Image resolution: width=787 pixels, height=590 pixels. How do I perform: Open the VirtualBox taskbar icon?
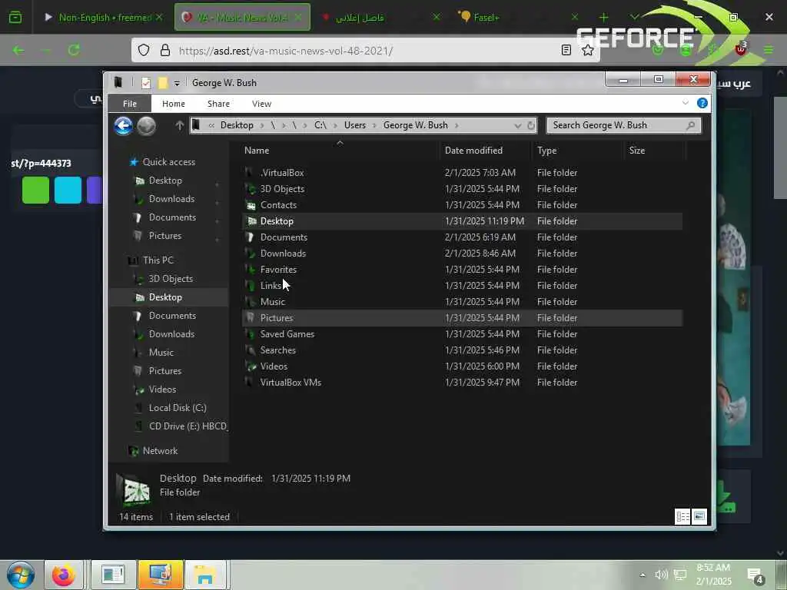click(x=161, y=575)
